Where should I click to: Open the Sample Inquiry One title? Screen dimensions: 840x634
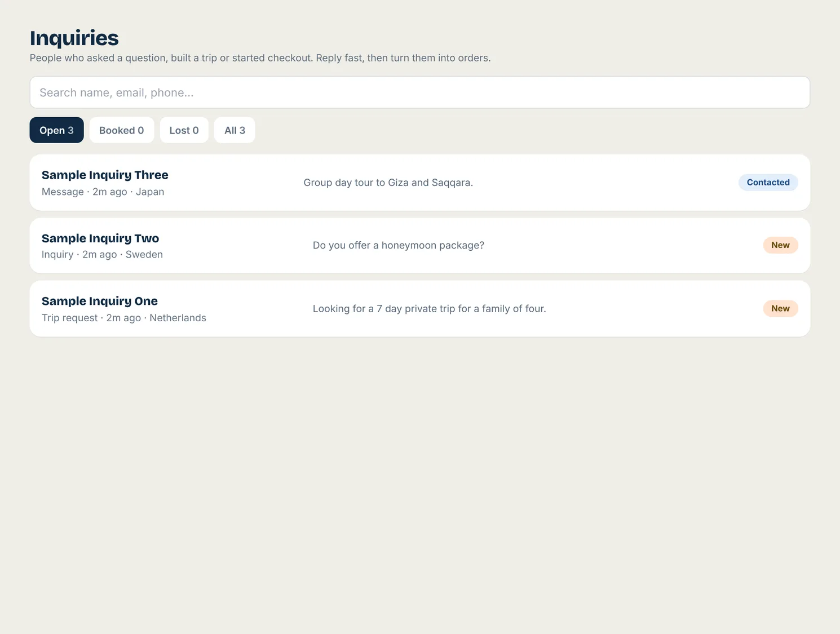pyautogui.click(x=100, y=301)
